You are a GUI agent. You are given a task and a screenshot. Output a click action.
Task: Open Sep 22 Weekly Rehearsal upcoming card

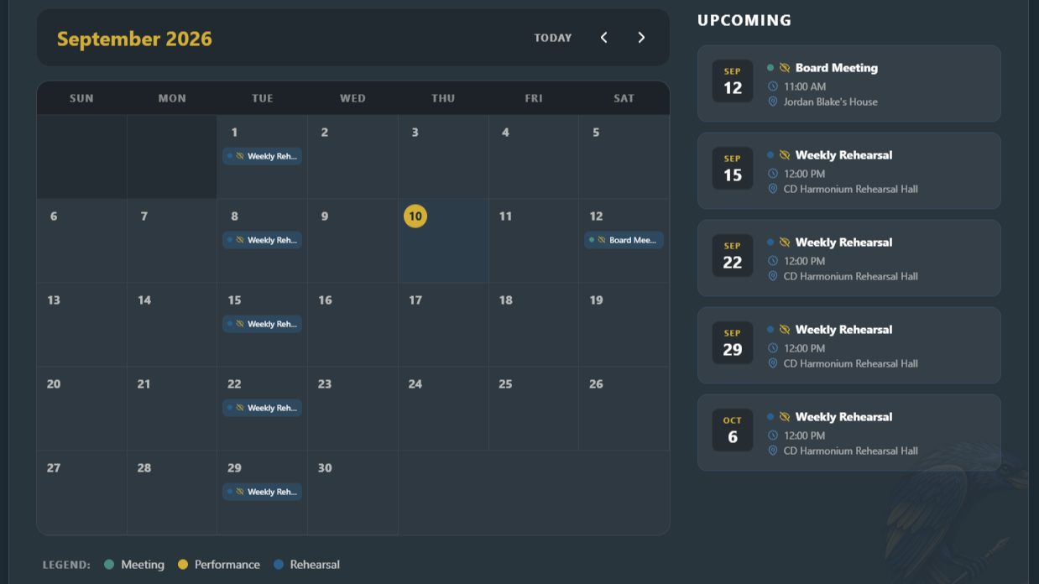click(849, 258)
